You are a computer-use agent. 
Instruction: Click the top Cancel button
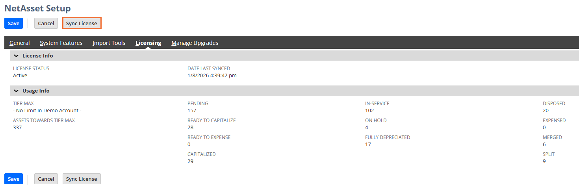46,23
